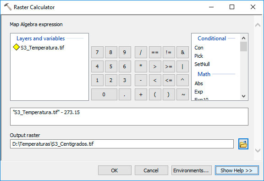Insert an opening parenthesis
The width and height of the screenshot is (264, 181).
(x=155, y=94)
